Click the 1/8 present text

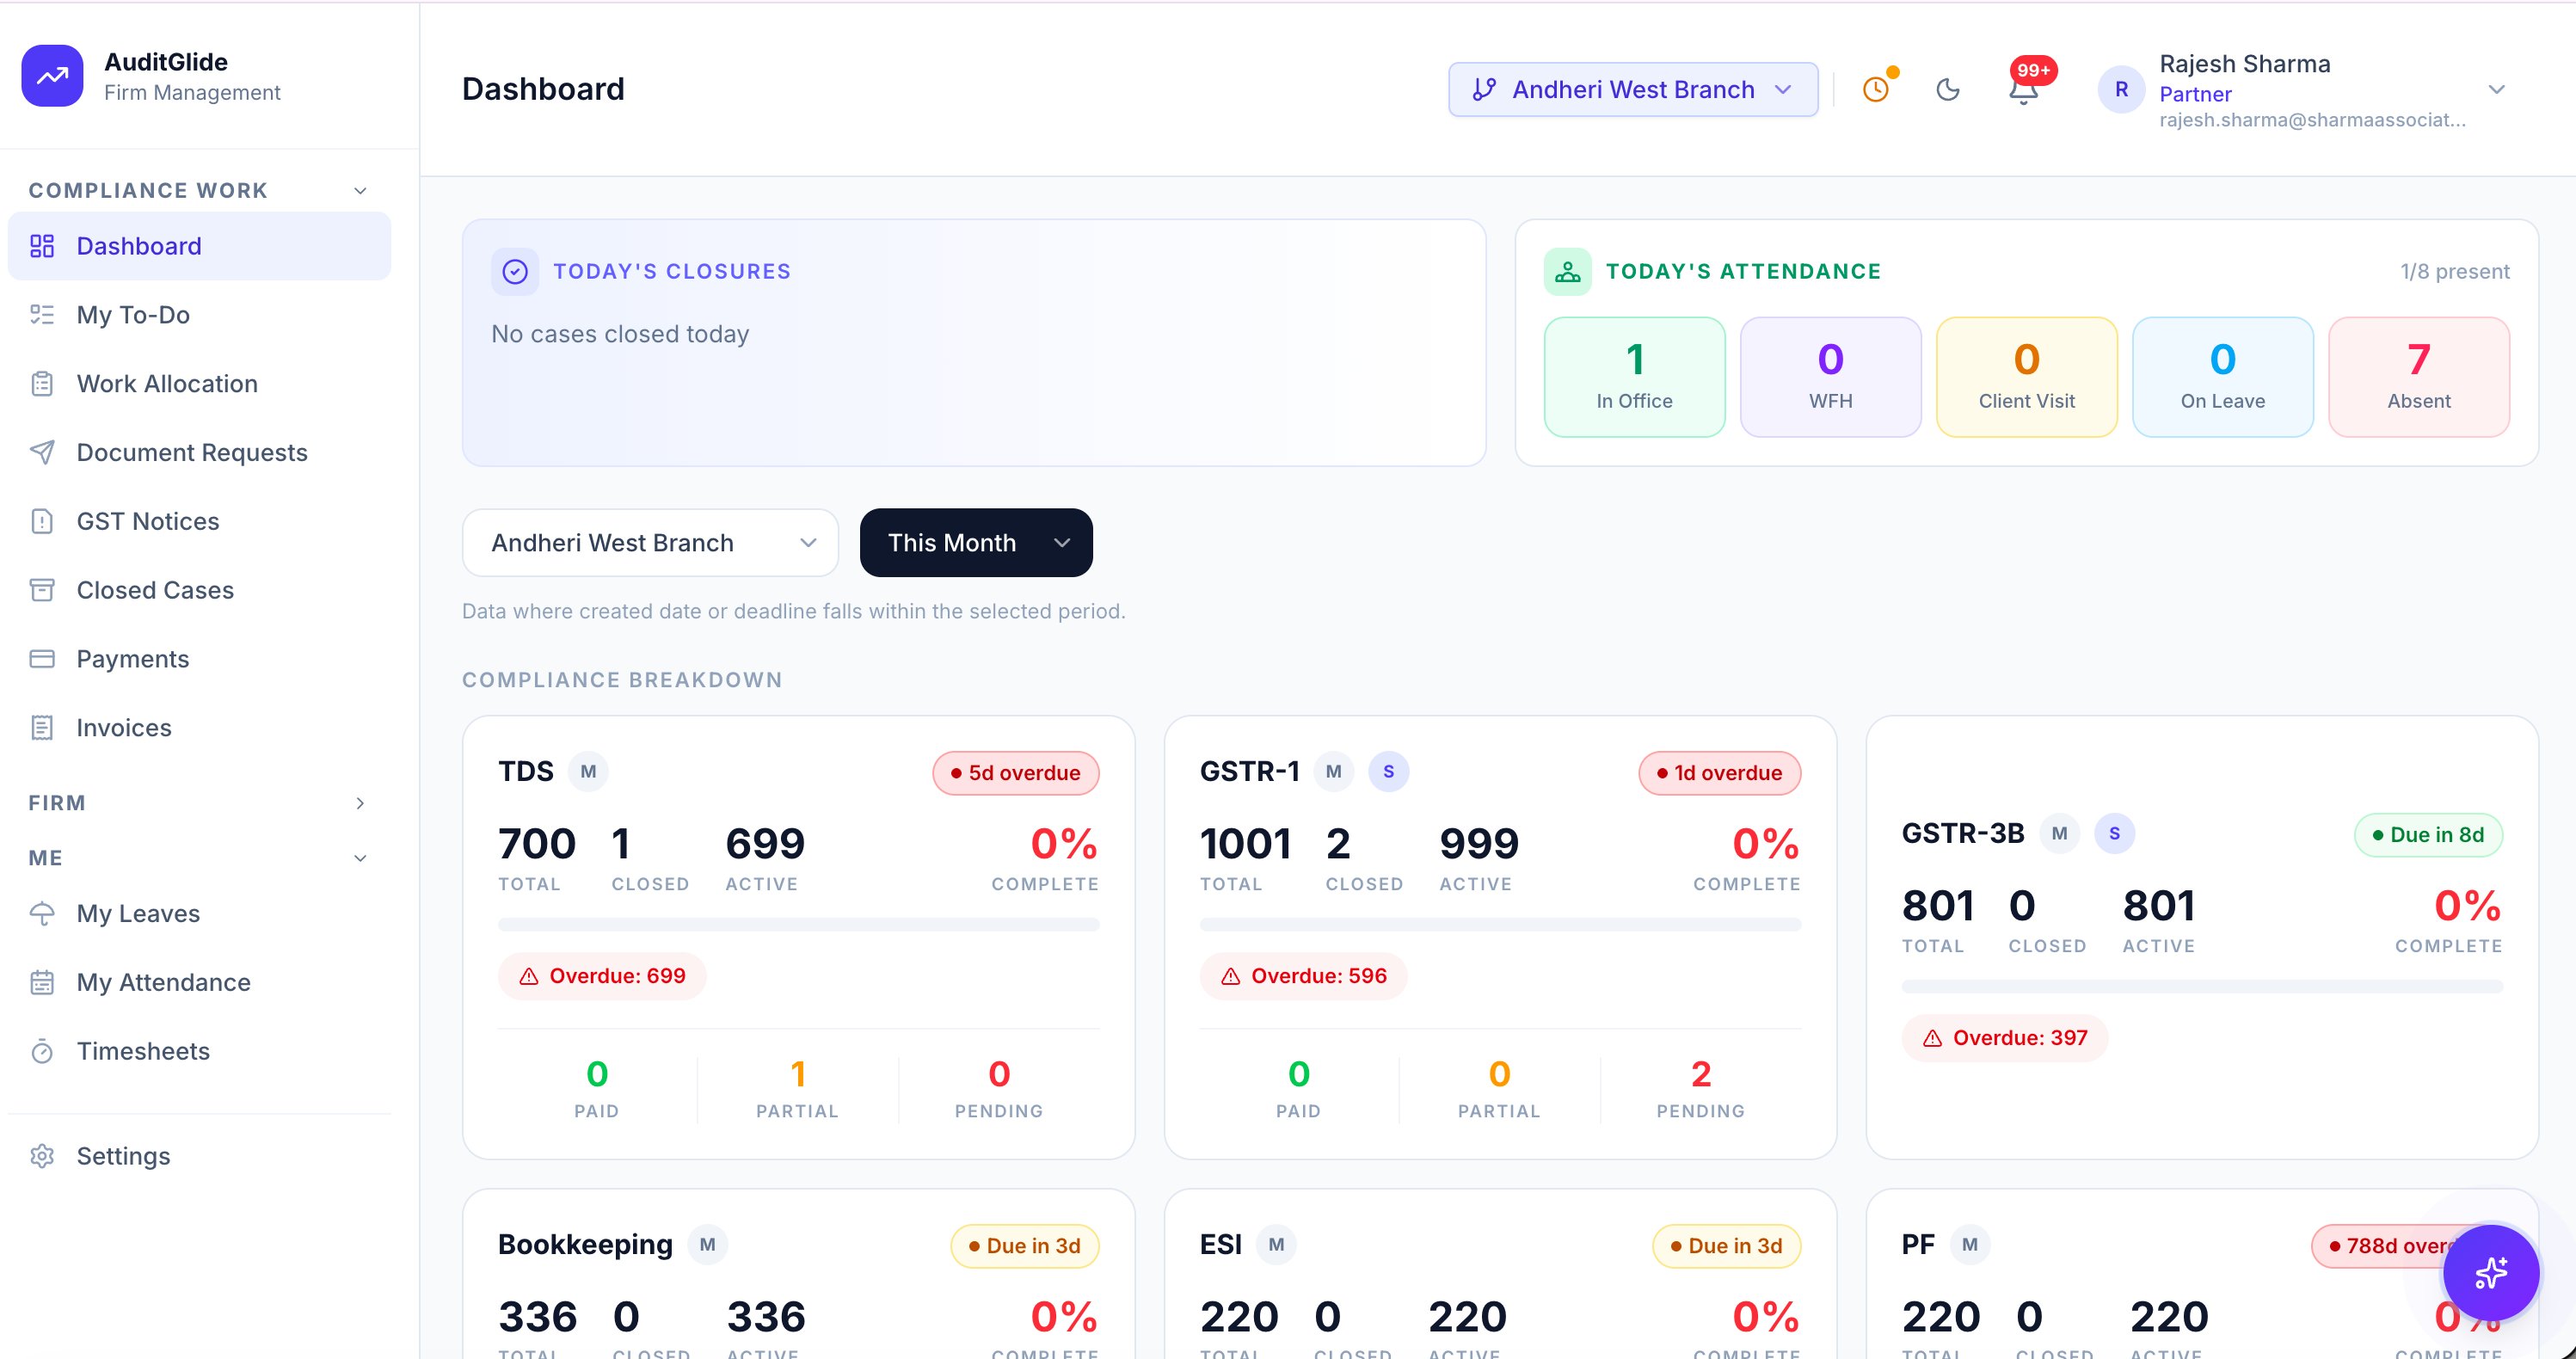2455,271
